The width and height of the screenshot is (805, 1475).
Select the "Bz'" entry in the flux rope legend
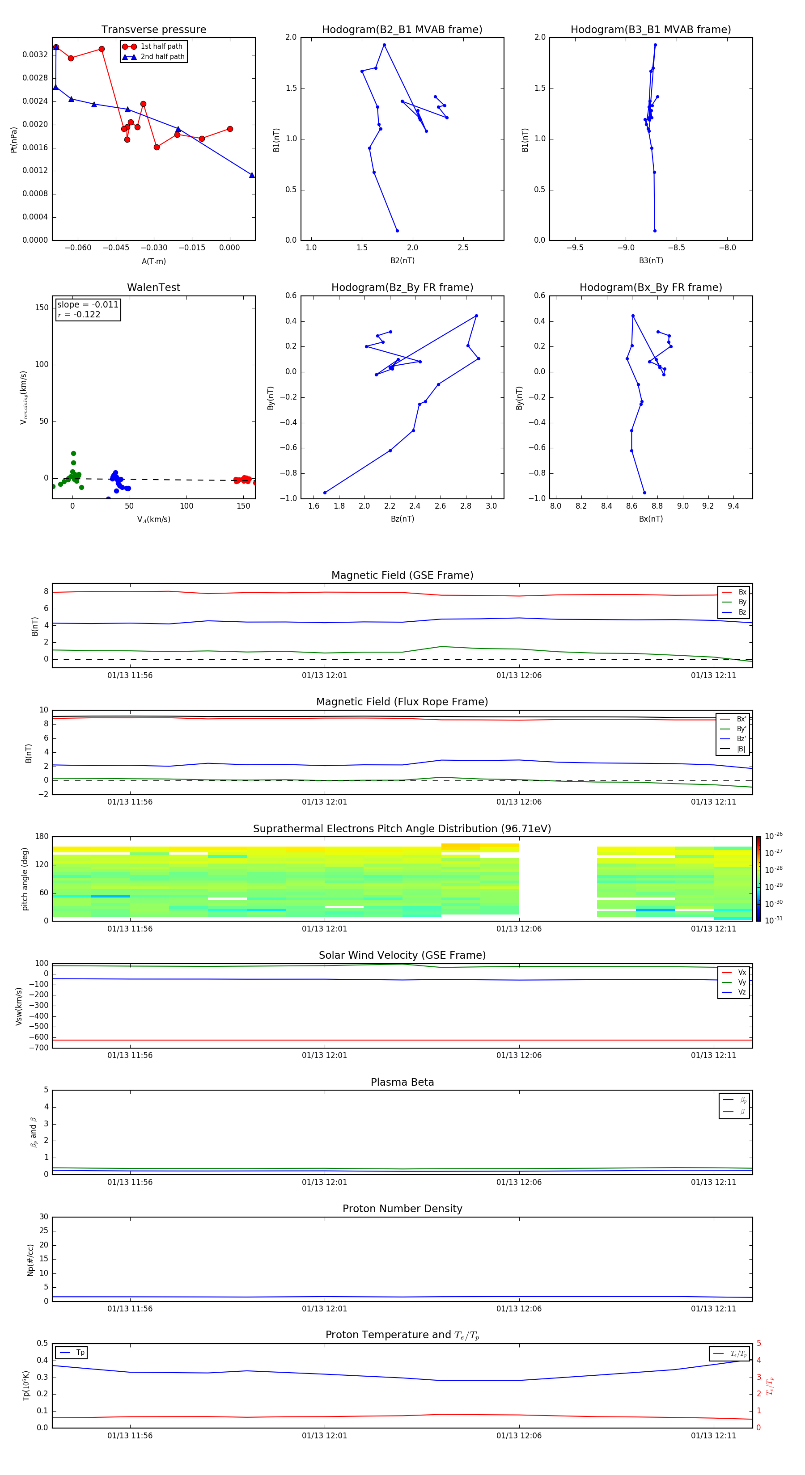733,739
